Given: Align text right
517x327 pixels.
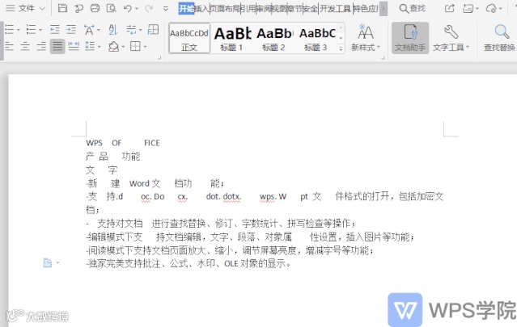Looking at the screenshot, I should point(41,46).
